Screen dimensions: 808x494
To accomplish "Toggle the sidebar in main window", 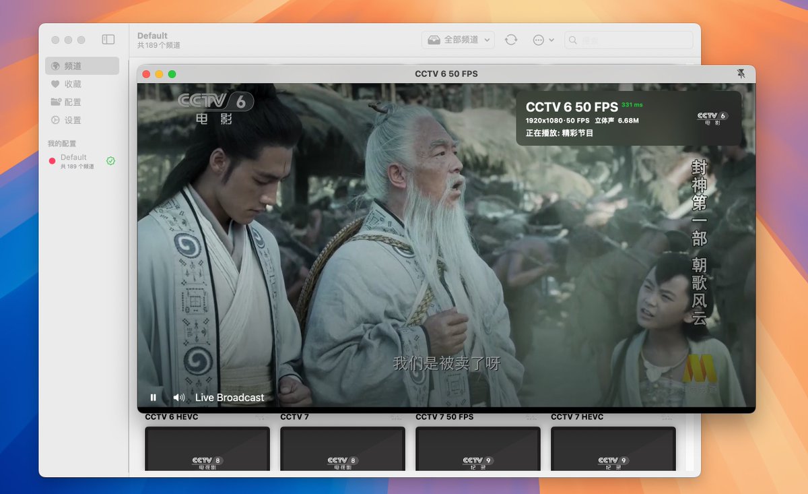I will coord(108,40).
